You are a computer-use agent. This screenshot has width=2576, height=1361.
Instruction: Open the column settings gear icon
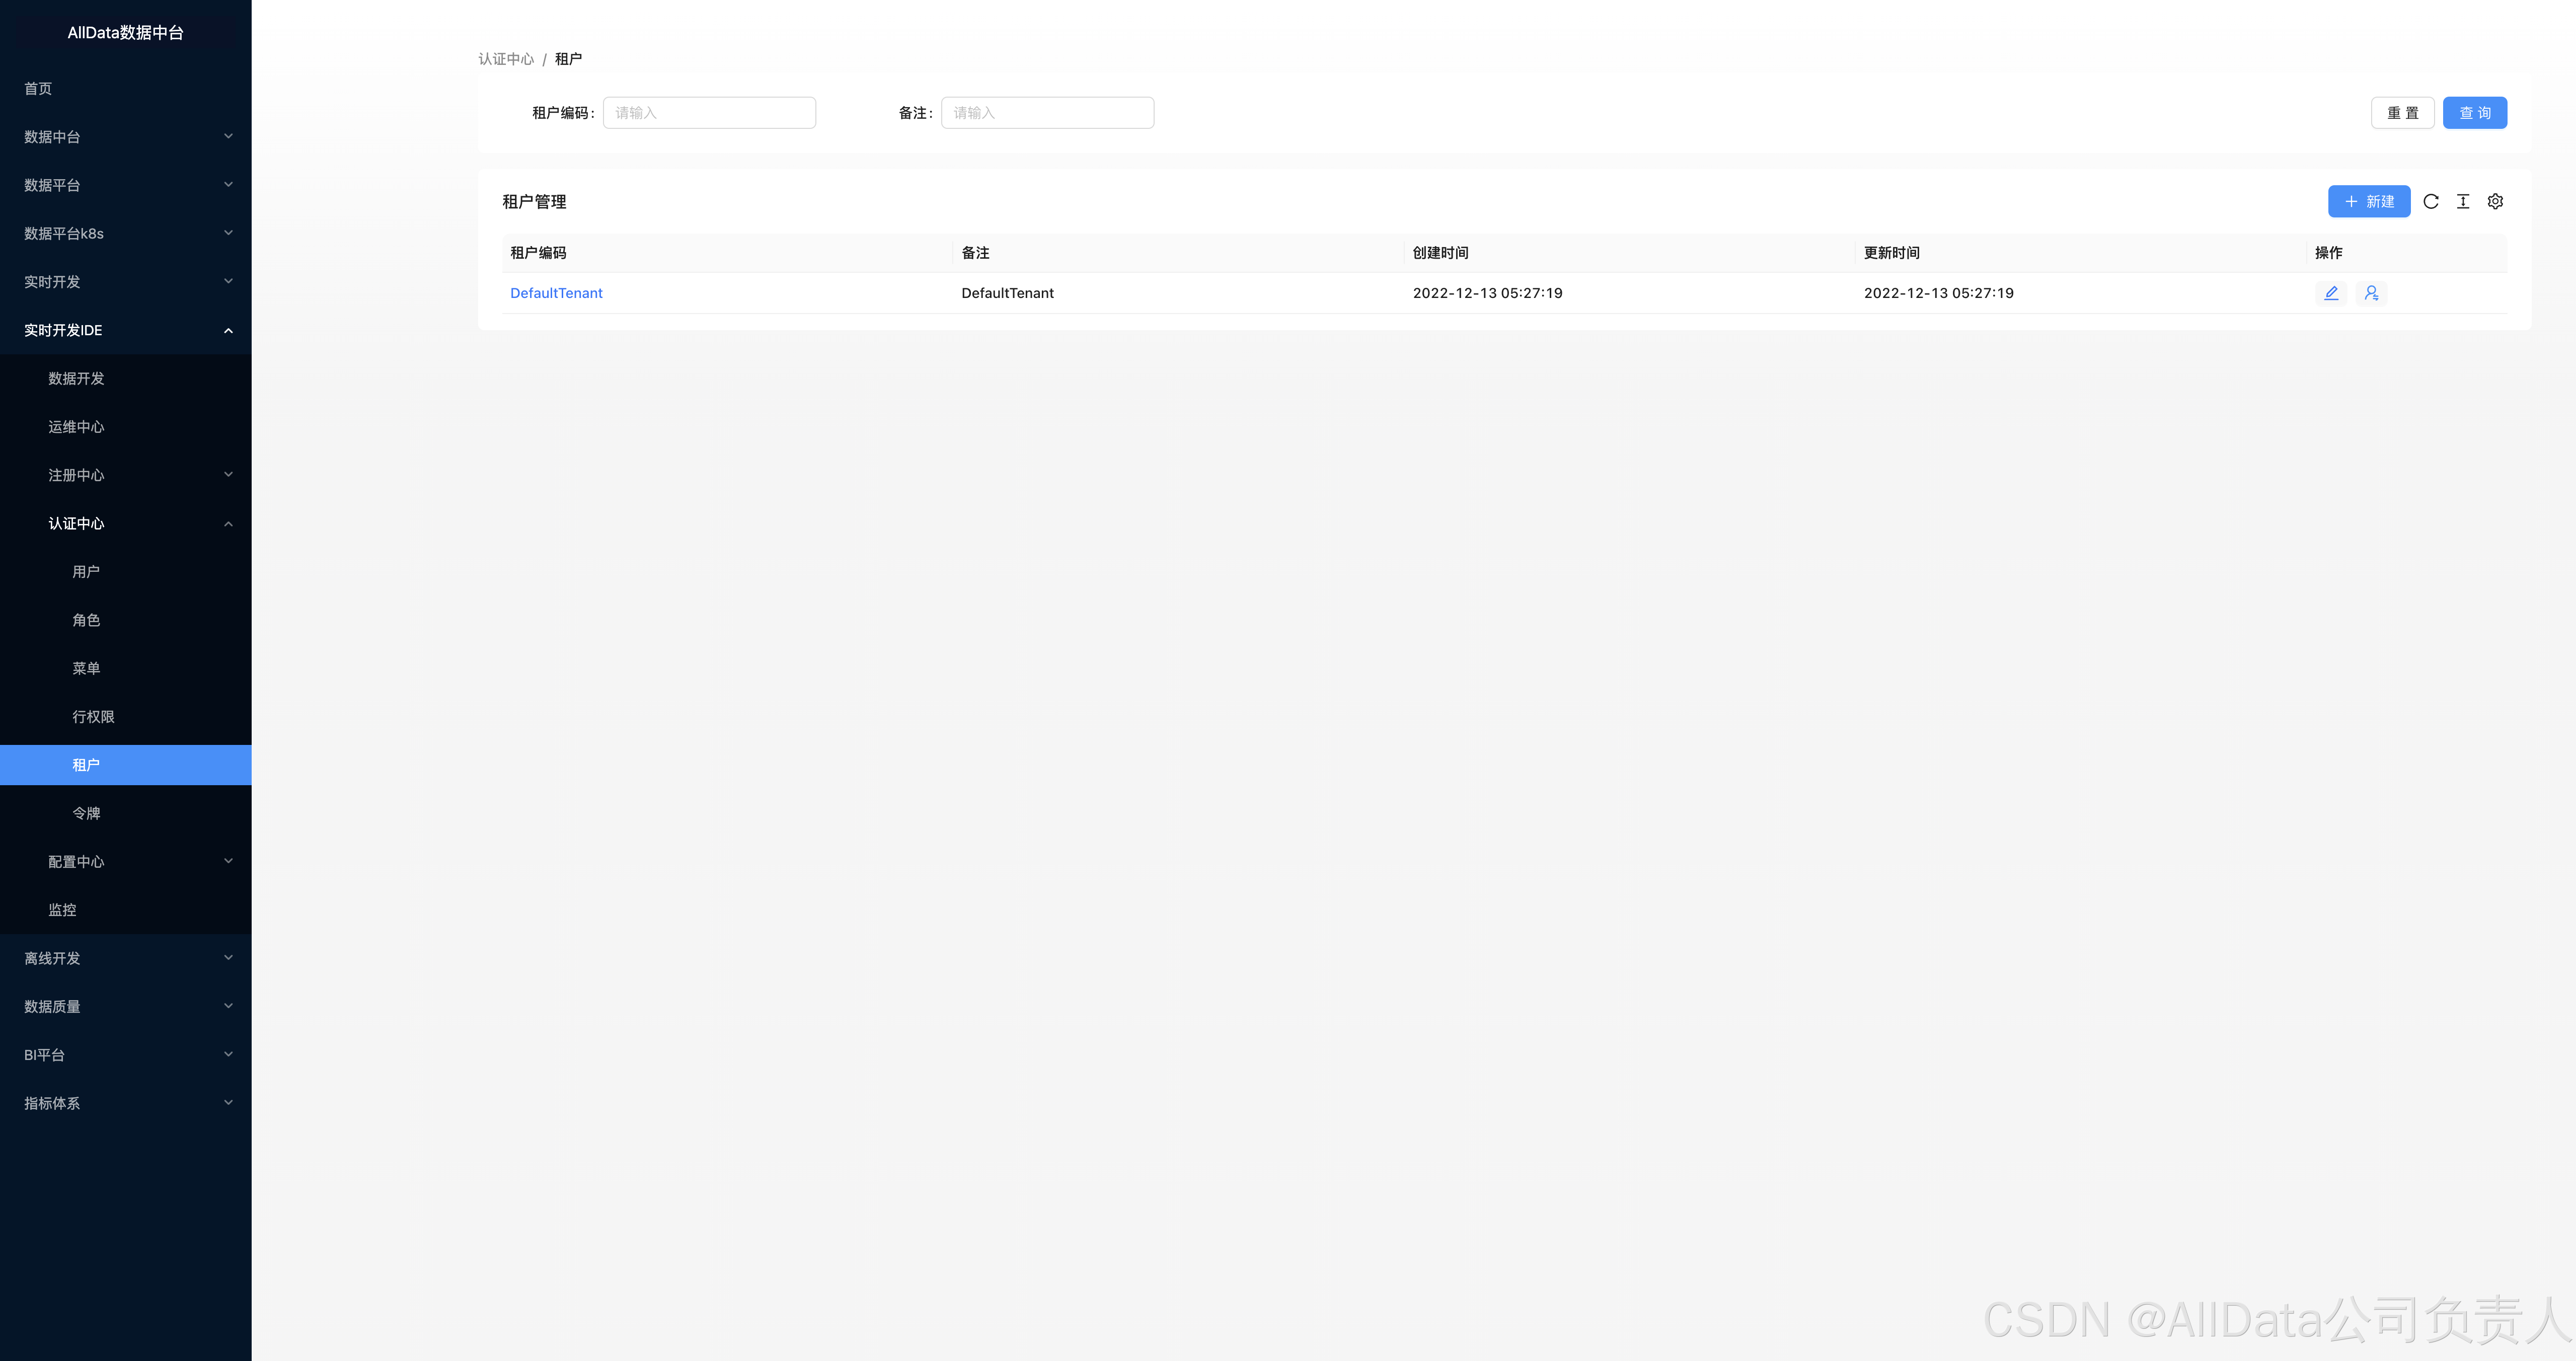pos(2495,201)
